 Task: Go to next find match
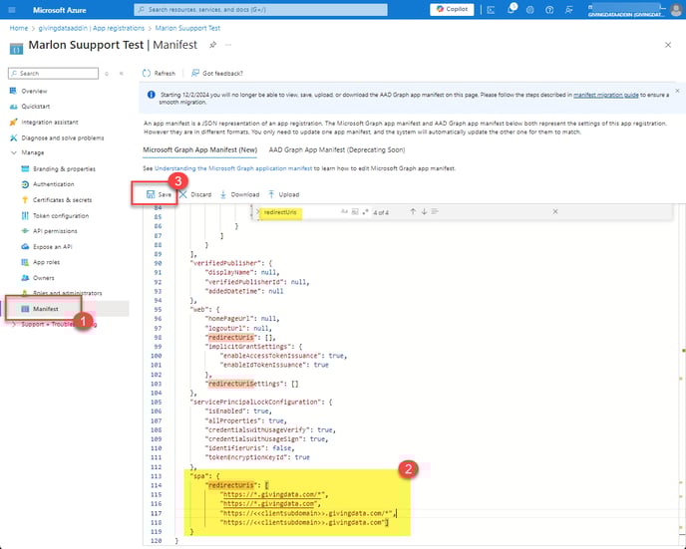coord(424,211)
